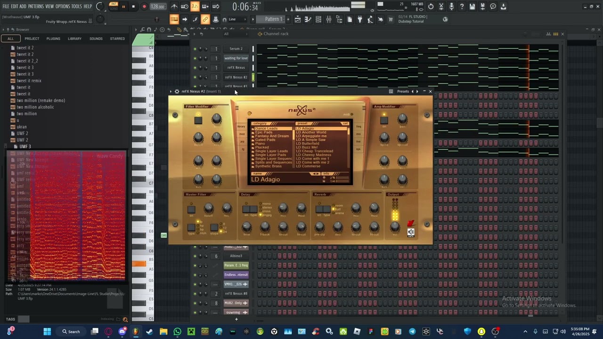Switch browser to LIBRARY tab

point(74,39)
